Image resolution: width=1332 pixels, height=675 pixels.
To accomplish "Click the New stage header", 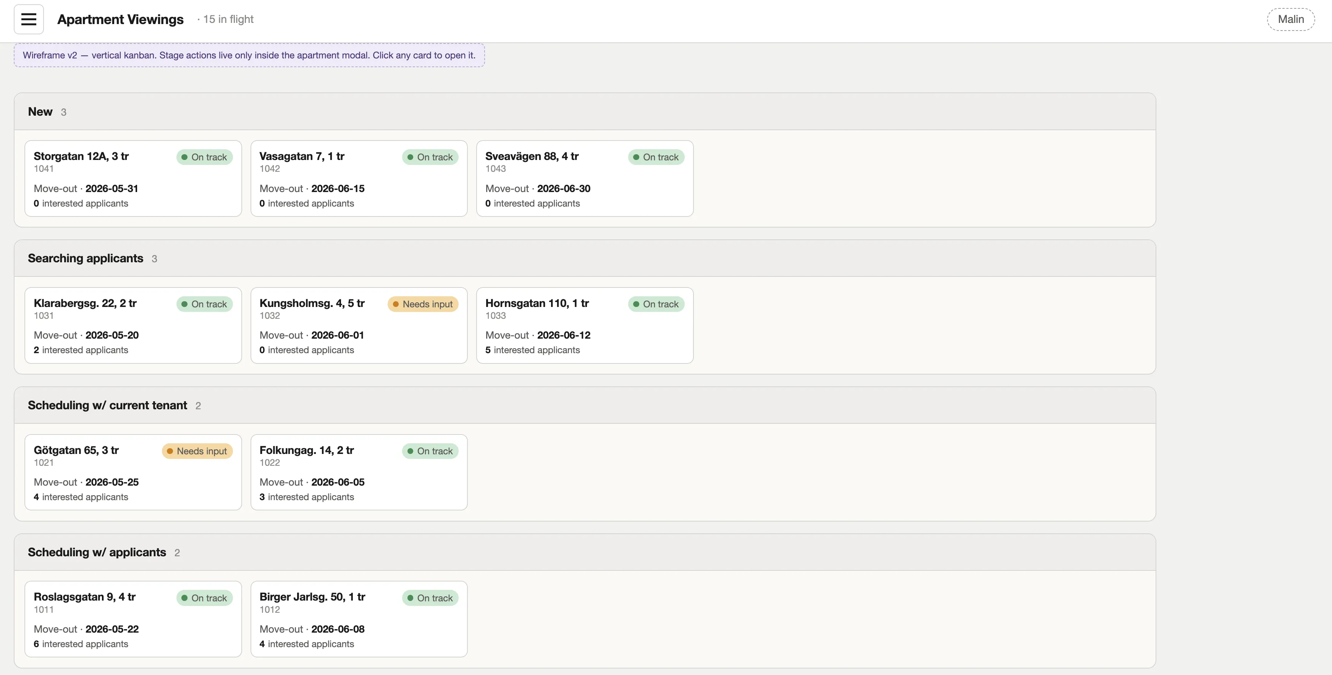I will 584,111.
